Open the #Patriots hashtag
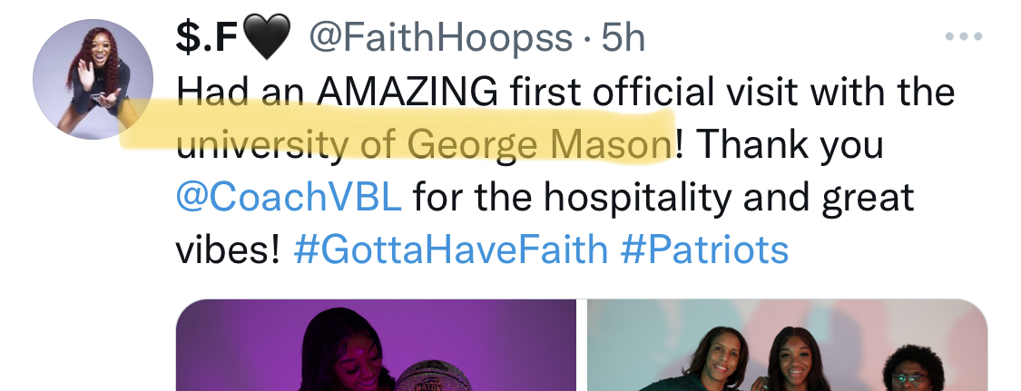This screenshot has width=1021, height=391. [704, 249]
